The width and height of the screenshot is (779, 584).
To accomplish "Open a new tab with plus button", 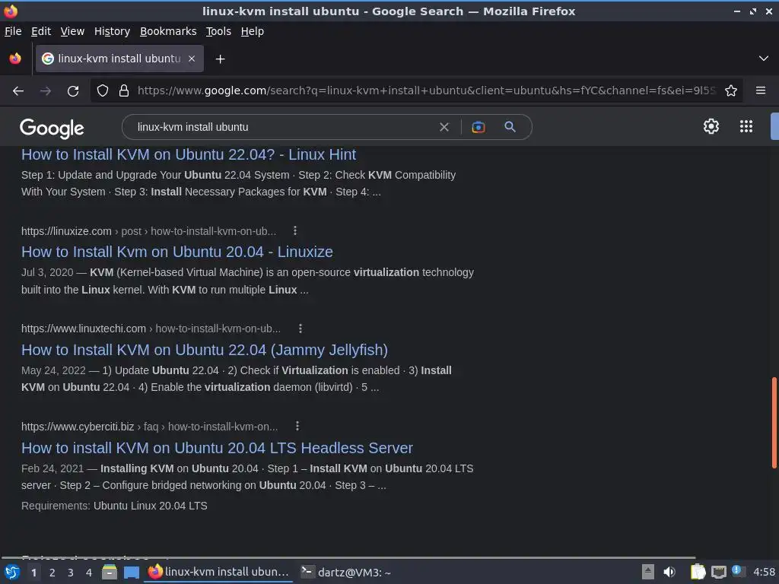I will tap(220, 59).
